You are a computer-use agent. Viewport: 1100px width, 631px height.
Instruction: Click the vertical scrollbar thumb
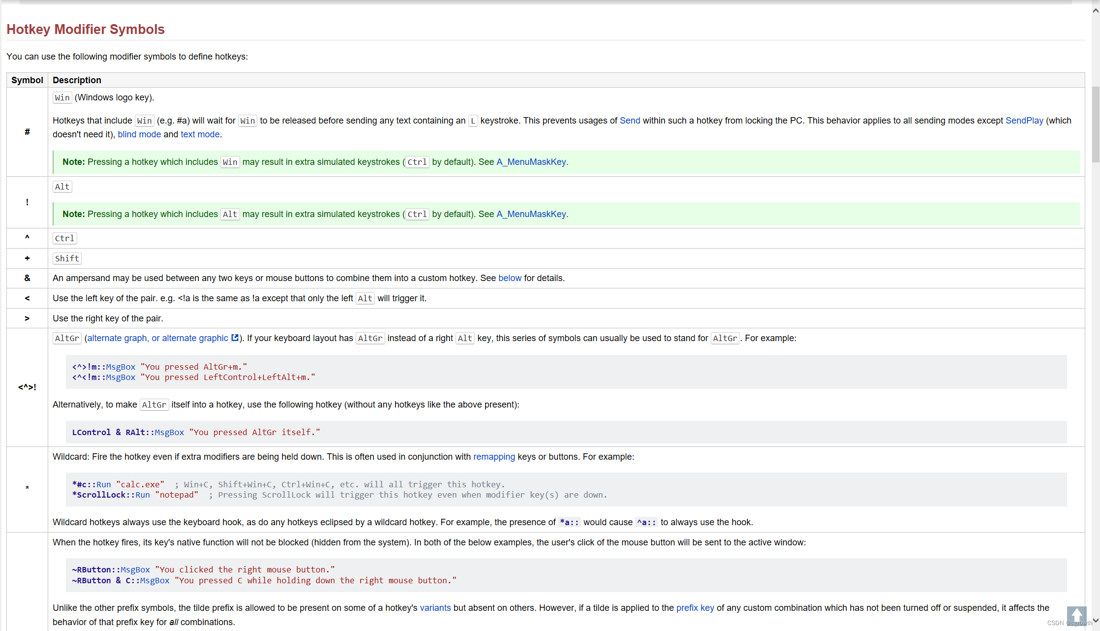click(1096, 124)
